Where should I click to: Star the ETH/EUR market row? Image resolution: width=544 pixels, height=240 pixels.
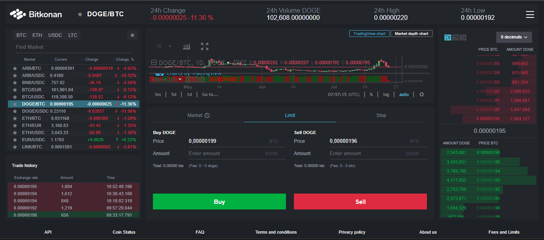(x=15, y=125)
